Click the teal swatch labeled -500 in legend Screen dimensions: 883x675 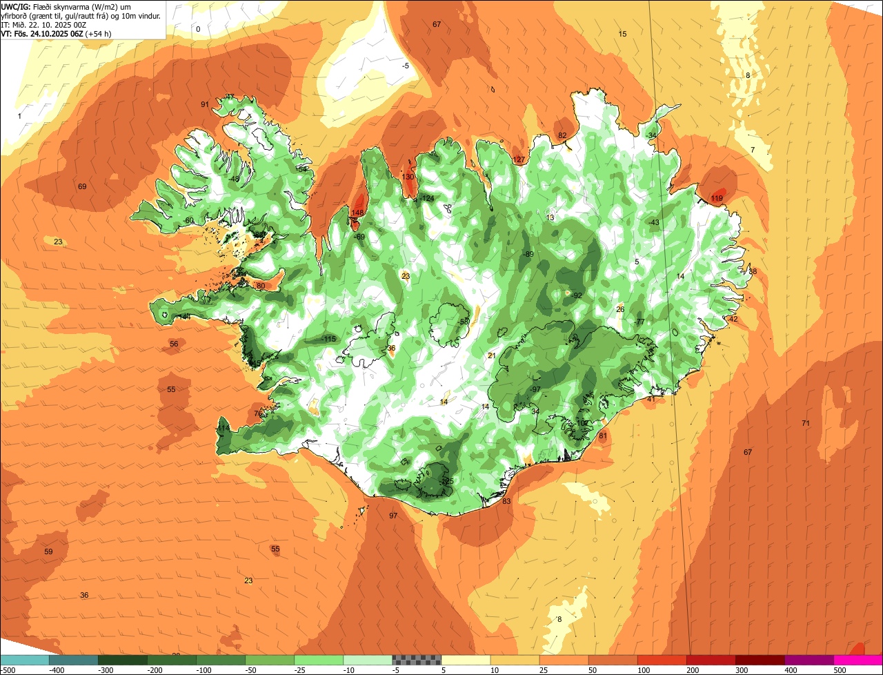24,660
